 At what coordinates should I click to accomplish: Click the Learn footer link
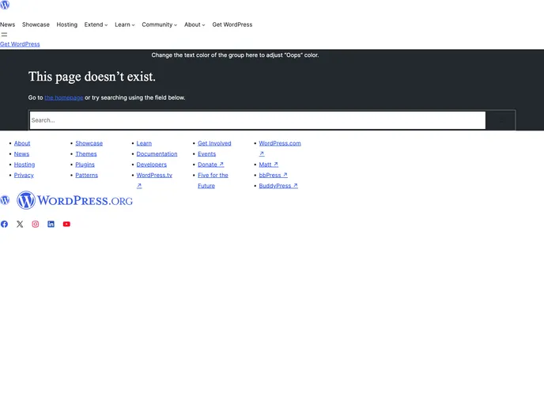tap(144, 143)
